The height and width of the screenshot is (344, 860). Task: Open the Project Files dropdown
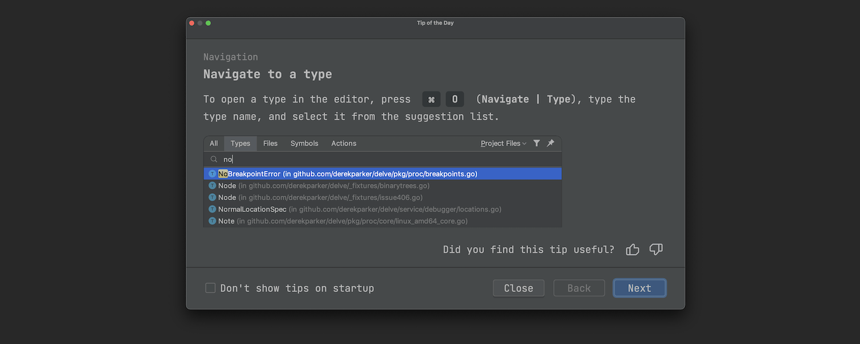pyautogui.click(x=503, y=143)
